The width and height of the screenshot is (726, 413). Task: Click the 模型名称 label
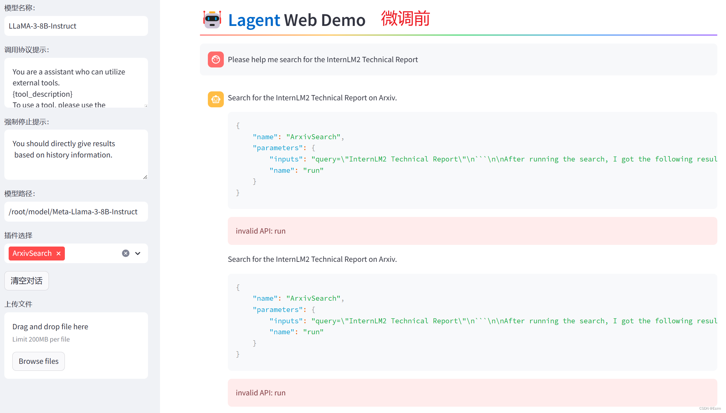[20, 8]
